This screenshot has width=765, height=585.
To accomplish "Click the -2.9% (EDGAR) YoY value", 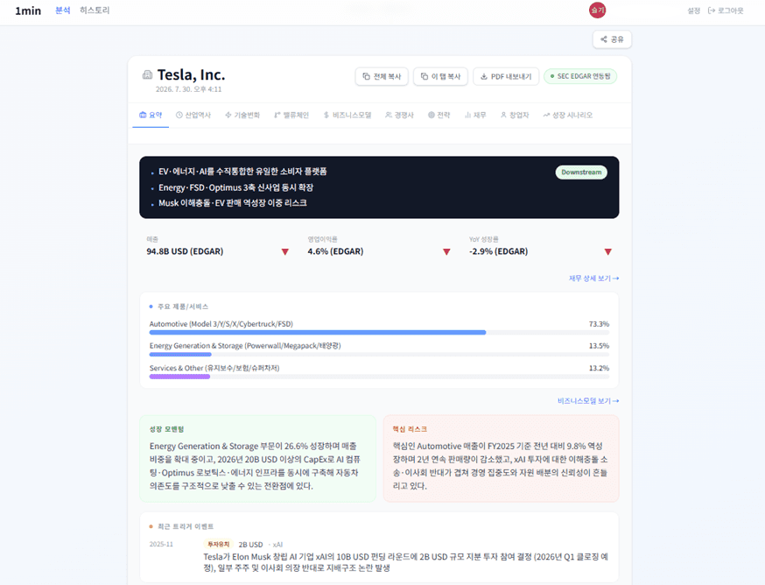I will pos(499,251).
